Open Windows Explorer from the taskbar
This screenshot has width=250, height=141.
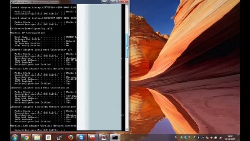click(x=37, y=137)
